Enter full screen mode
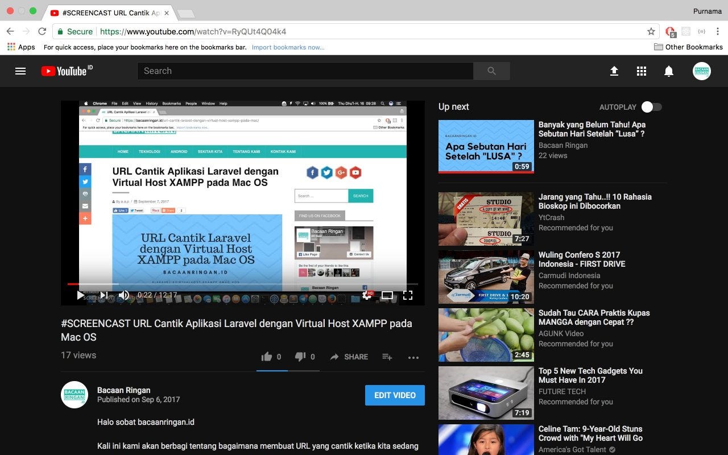Image resolution: width=728 pixels, height=455 pixels. 408,295
